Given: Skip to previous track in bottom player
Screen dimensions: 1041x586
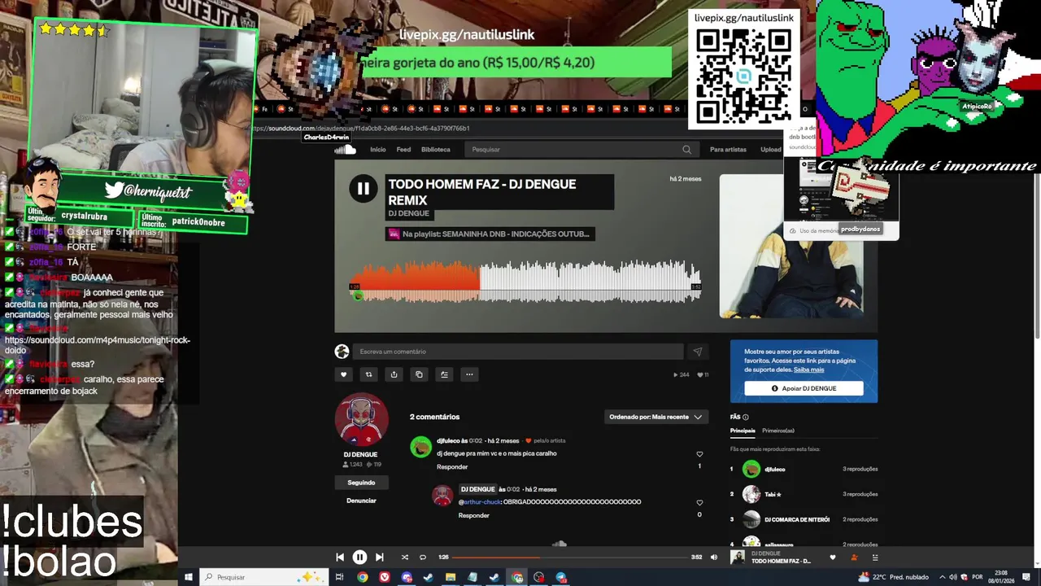Looking at the screenshot, I should (340, 558).
